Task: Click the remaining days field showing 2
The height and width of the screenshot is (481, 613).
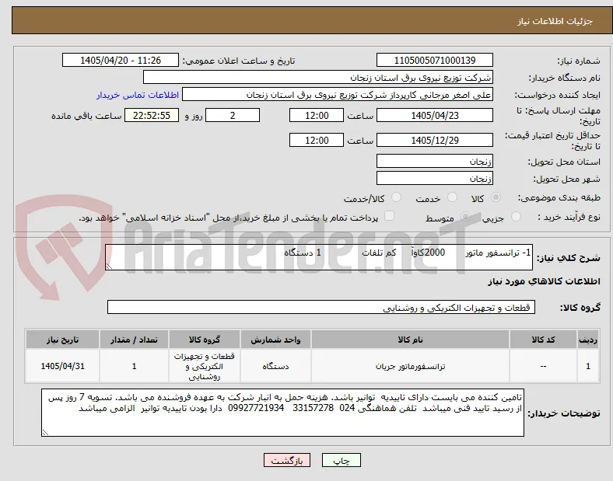Action: 233,115
